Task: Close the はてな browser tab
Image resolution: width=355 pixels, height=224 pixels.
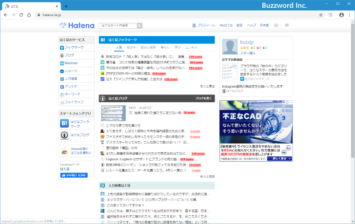Action: coord(57,6)
